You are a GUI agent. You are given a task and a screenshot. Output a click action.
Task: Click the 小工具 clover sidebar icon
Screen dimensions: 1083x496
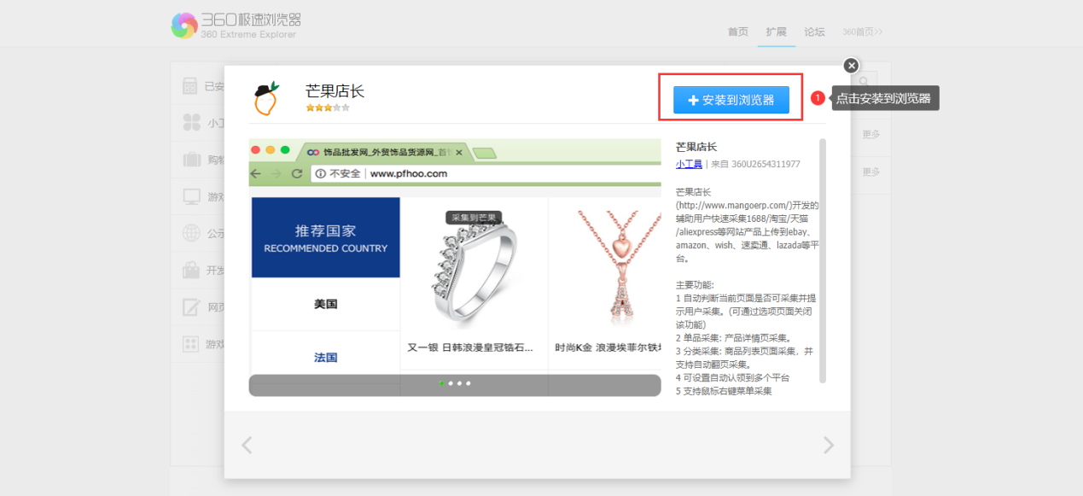point(192,123)
